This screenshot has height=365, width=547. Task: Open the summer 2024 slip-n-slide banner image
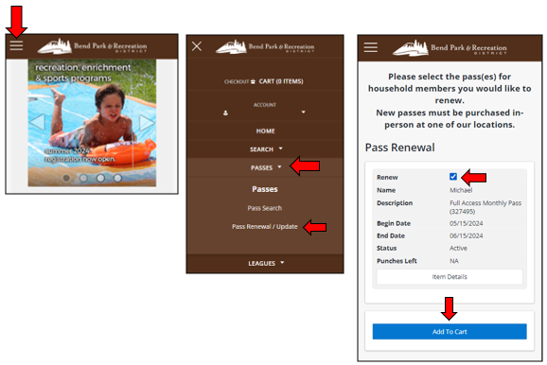[x=92, y=123]
